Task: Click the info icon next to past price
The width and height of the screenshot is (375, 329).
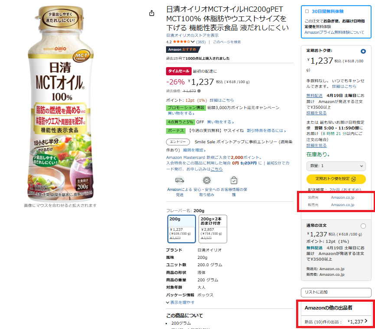Action: (199, 91)
